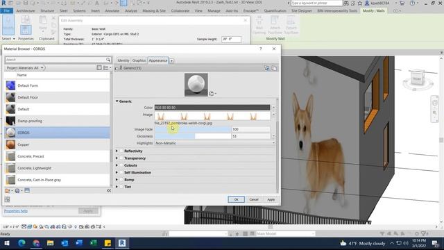Expand the Transparency section arrow

[117, 158]
